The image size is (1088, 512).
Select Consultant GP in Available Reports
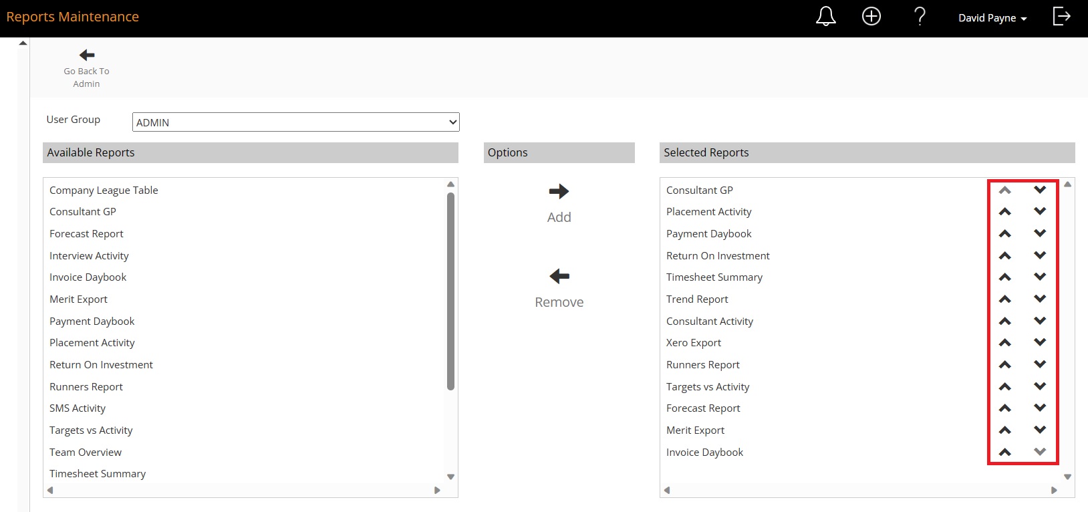point(83,212)
